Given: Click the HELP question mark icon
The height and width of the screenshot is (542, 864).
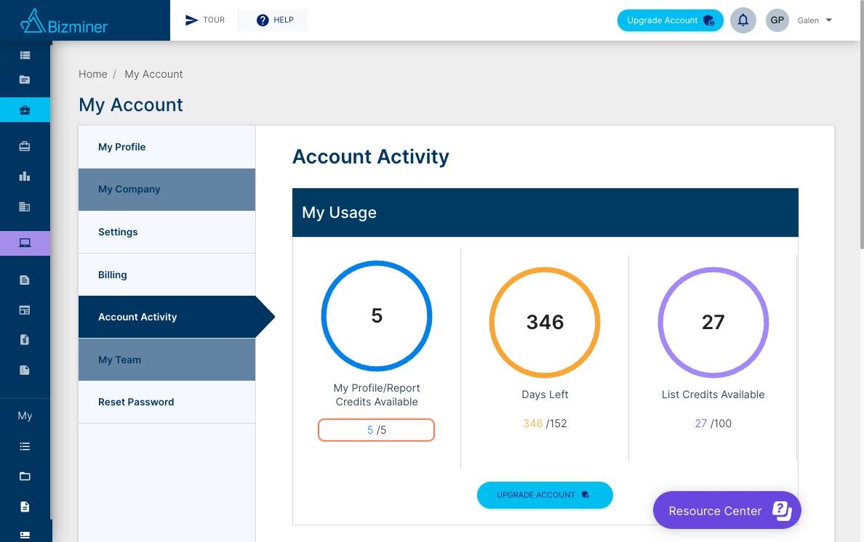Looking at the screenshot, I should (263, 20).
